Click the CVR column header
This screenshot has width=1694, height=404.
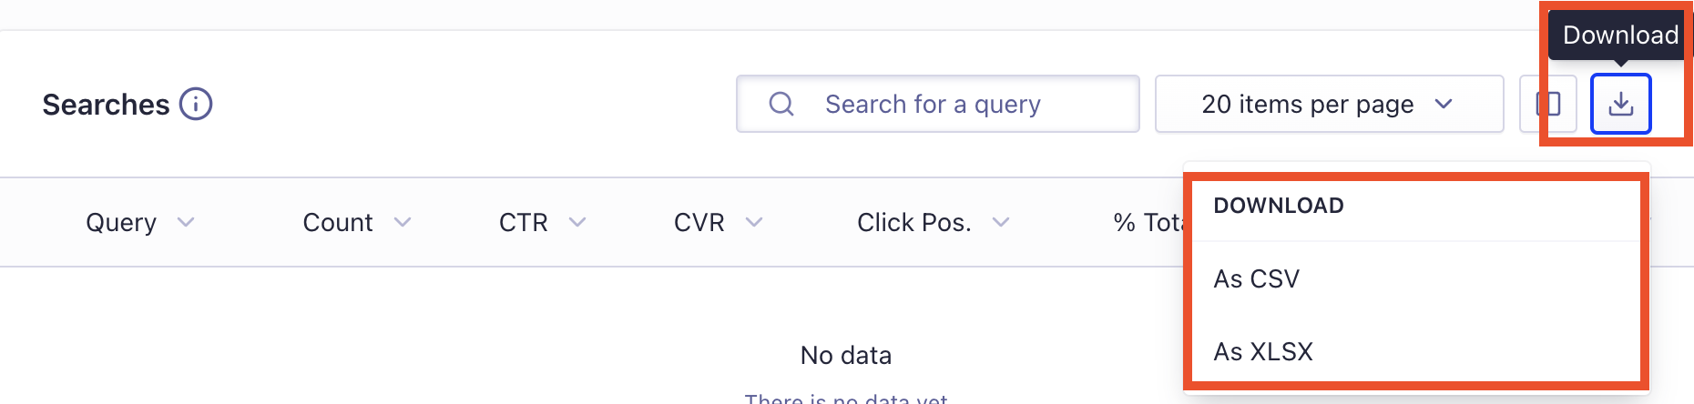699,222
